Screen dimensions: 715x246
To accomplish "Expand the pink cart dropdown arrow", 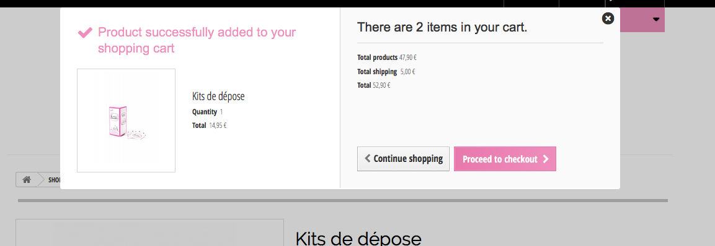I will (656, 20).
